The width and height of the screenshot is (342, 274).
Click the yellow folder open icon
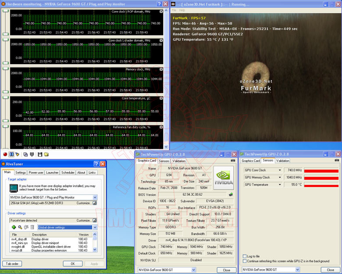point(46,154)
